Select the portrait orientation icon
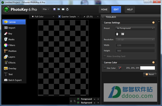 point(117,34)
